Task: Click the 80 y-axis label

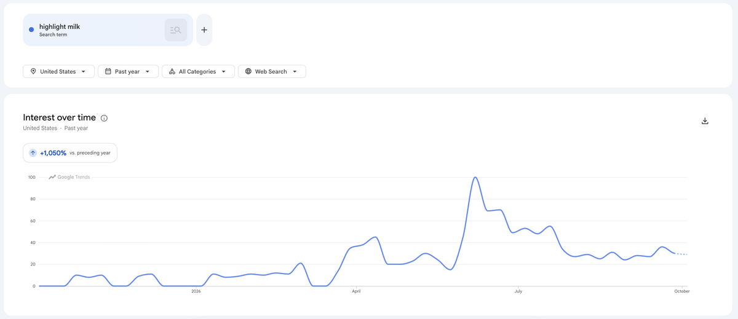Action: 33,199
